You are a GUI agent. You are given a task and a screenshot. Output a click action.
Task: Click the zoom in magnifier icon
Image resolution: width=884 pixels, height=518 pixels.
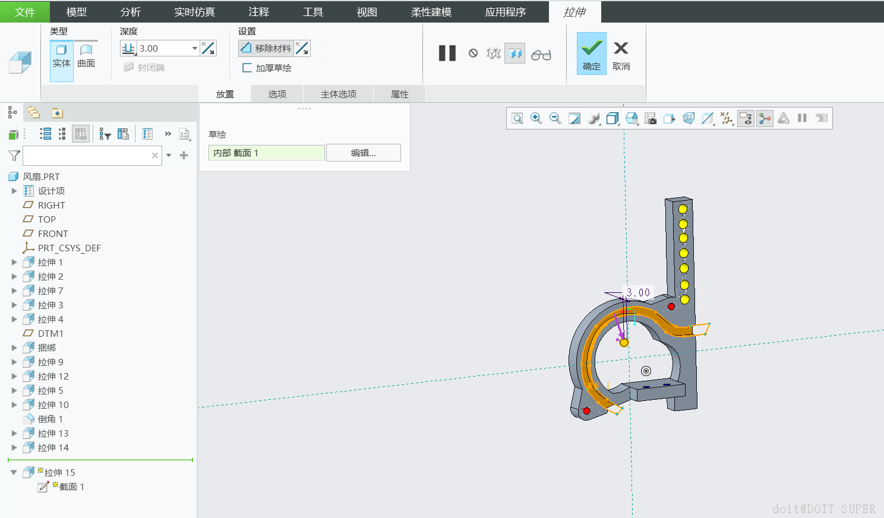click(536, 118)
